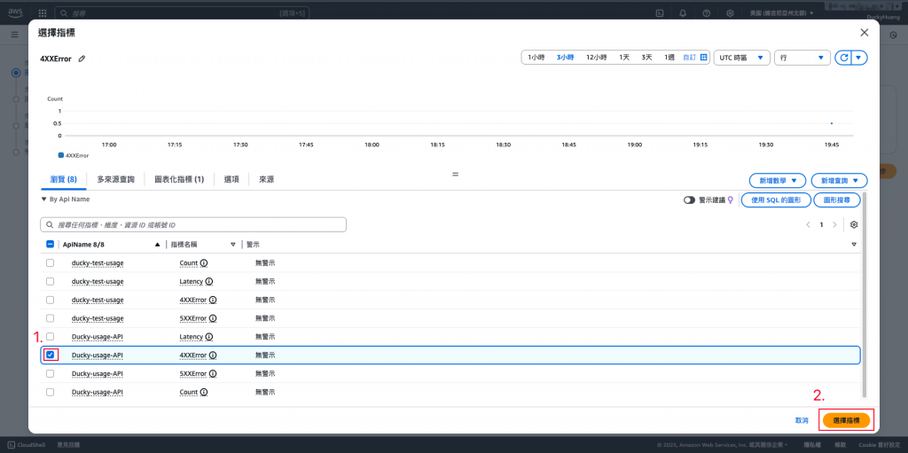Open the notifications bell icon

coord(683,12)
